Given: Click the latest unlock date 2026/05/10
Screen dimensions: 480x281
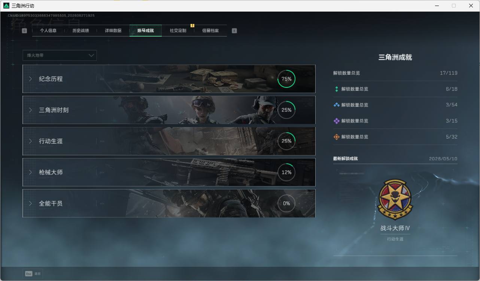Looking at the screenshot, I should pos(443,158).
